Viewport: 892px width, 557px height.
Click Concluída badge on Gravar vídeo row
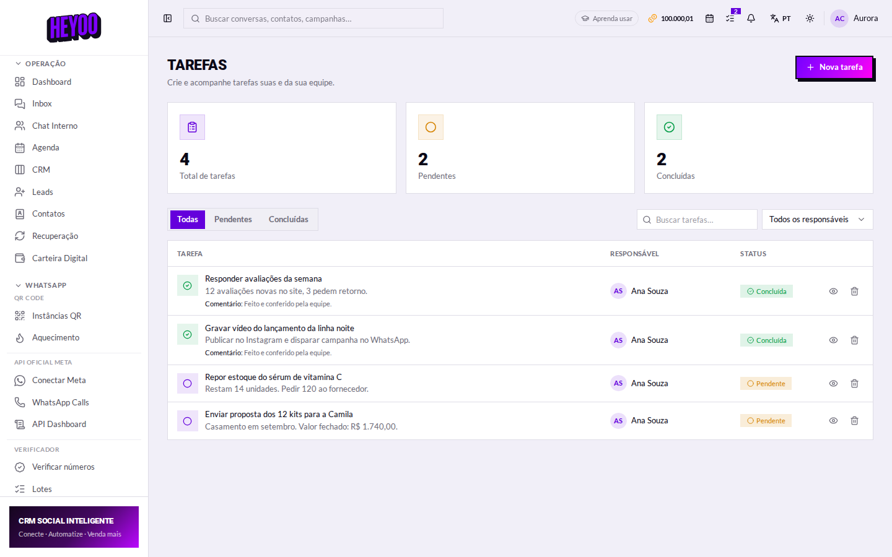pos(766,340)
